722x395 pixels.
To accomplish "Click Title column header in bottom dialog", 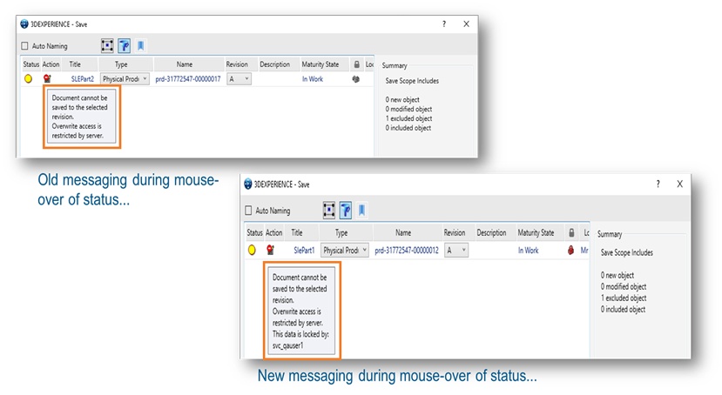I will click(x=297, y=232).
